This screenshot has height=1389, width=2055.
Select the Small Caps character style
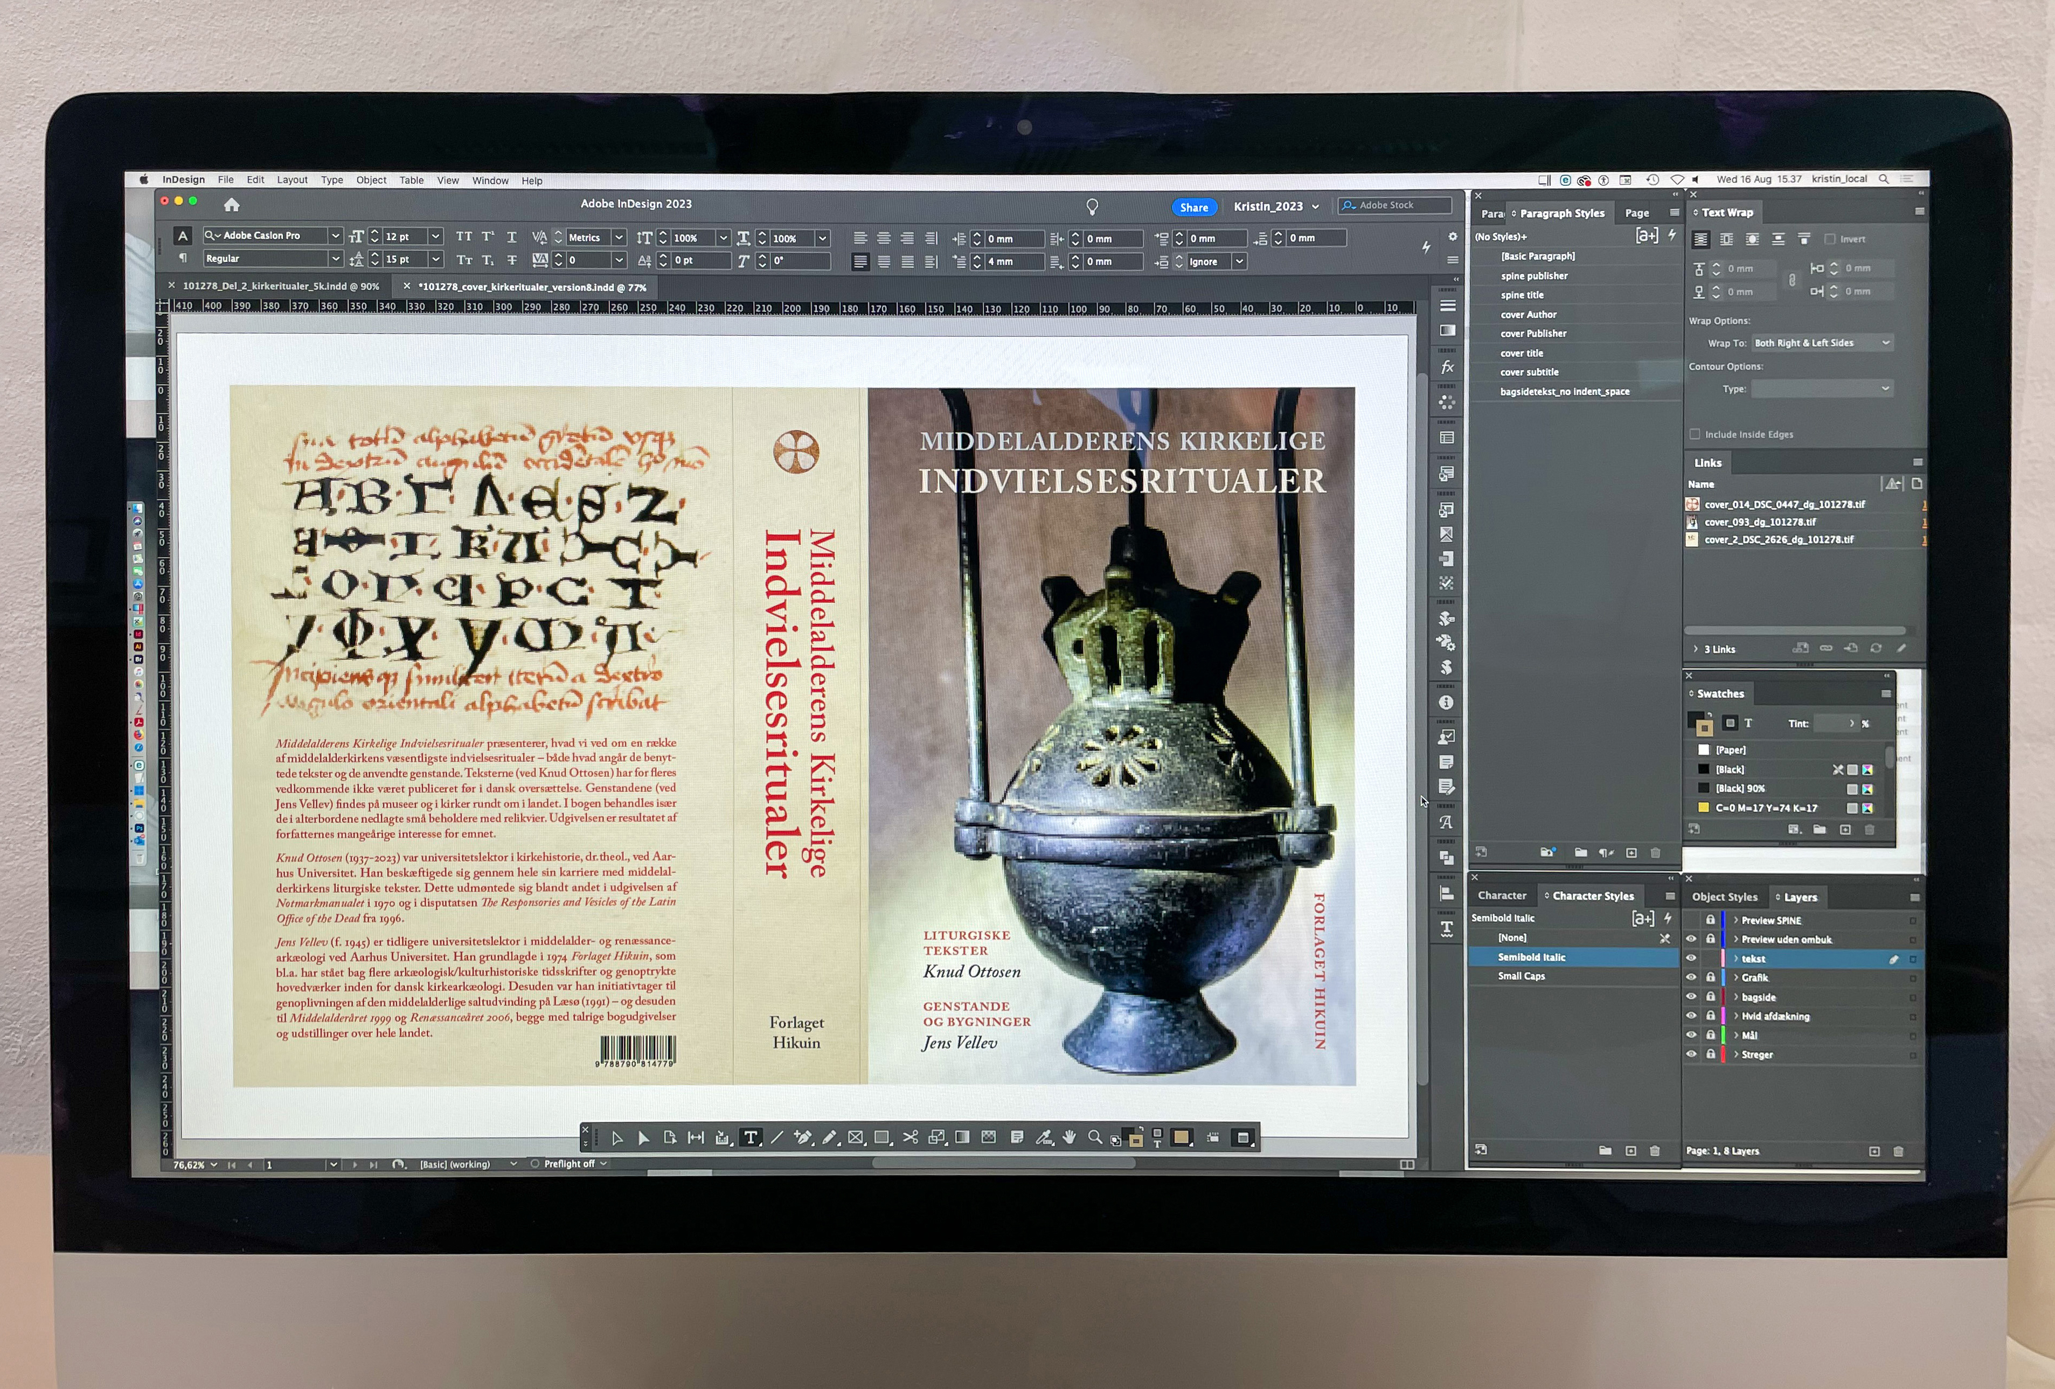click(1574, 977)
